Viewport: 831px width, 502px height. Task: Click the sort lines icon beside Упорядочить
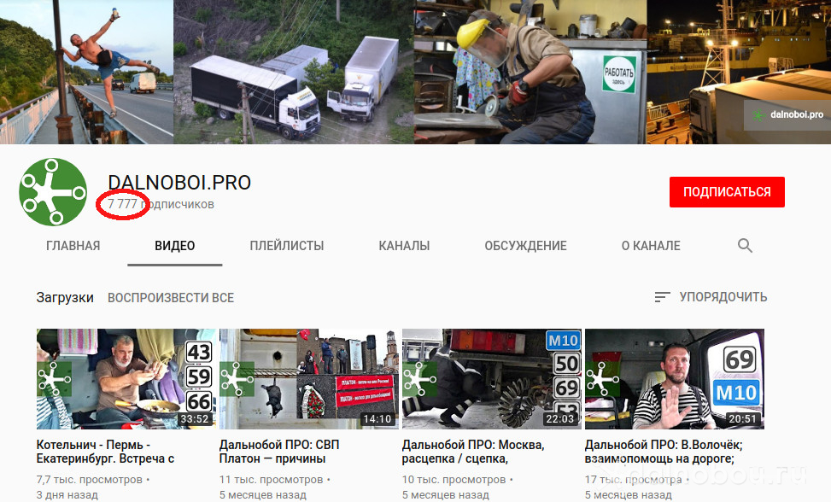point(662,297)
